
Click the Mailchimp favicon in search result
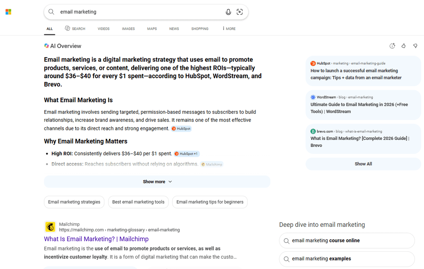coord(50,227)
